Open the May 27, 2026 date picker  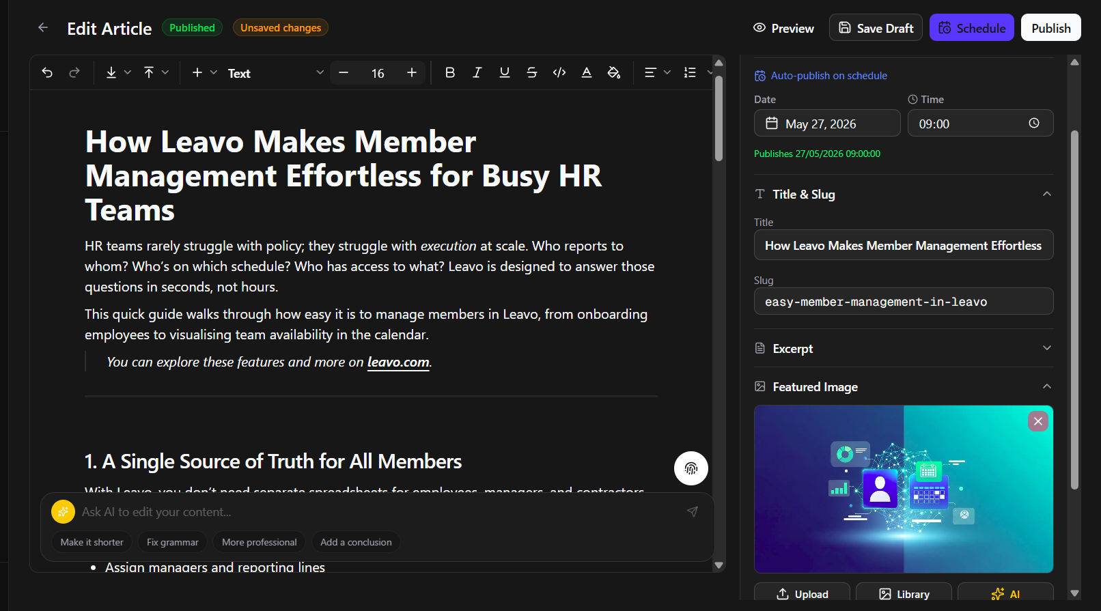[x=827, y=124]
